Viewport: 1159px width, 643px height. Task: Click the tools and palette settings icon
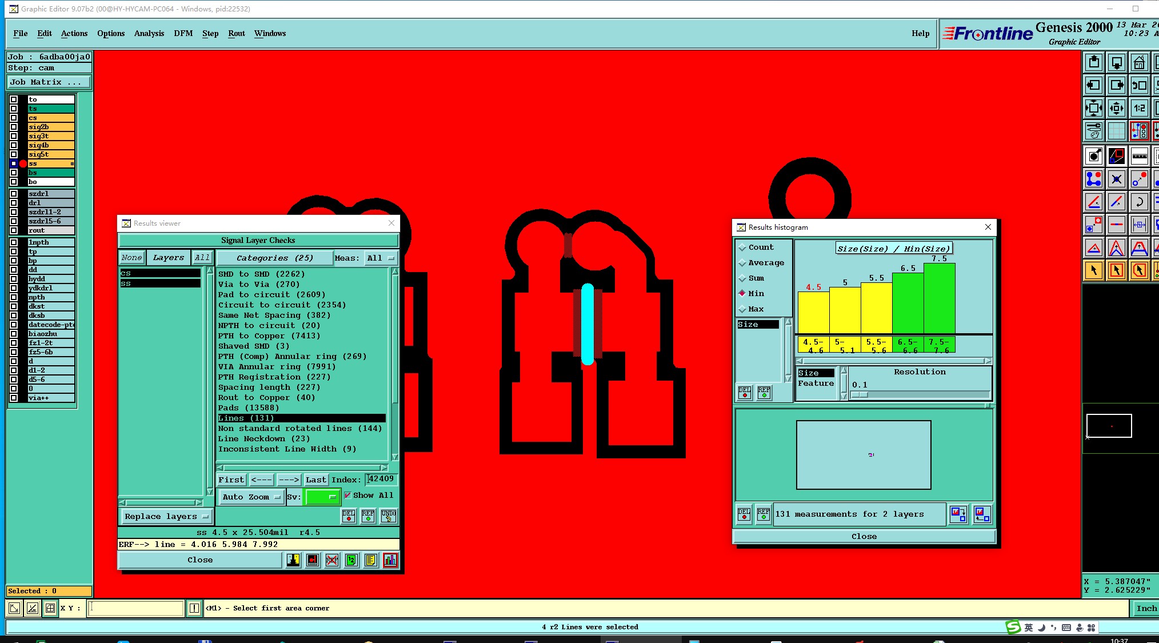[1093, 131]
